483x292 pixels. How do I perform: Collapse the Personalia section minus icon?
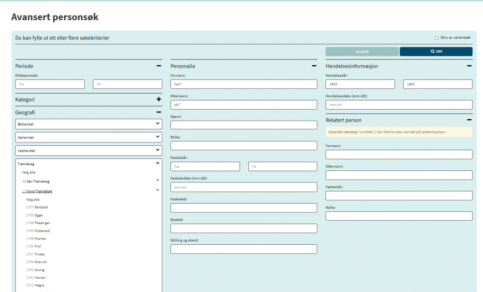click(314, 66)
